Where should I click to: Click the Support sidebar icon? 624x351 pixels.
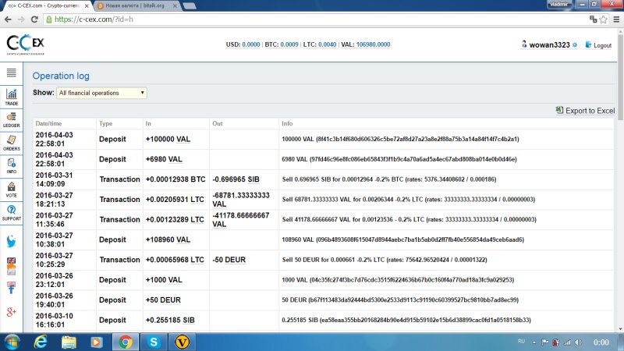click(x=12, y=211)
